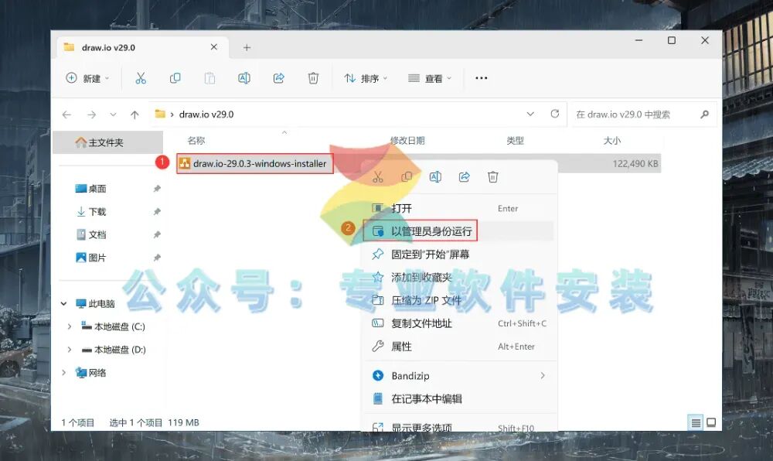Open 主文件夹 in the sidebar
Screen dimensions: 773x461
tap(108, 142)
